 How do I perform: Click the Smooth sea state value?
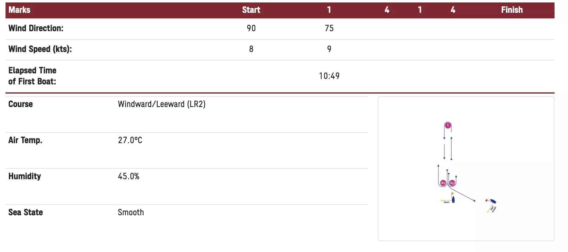point(131,212)
